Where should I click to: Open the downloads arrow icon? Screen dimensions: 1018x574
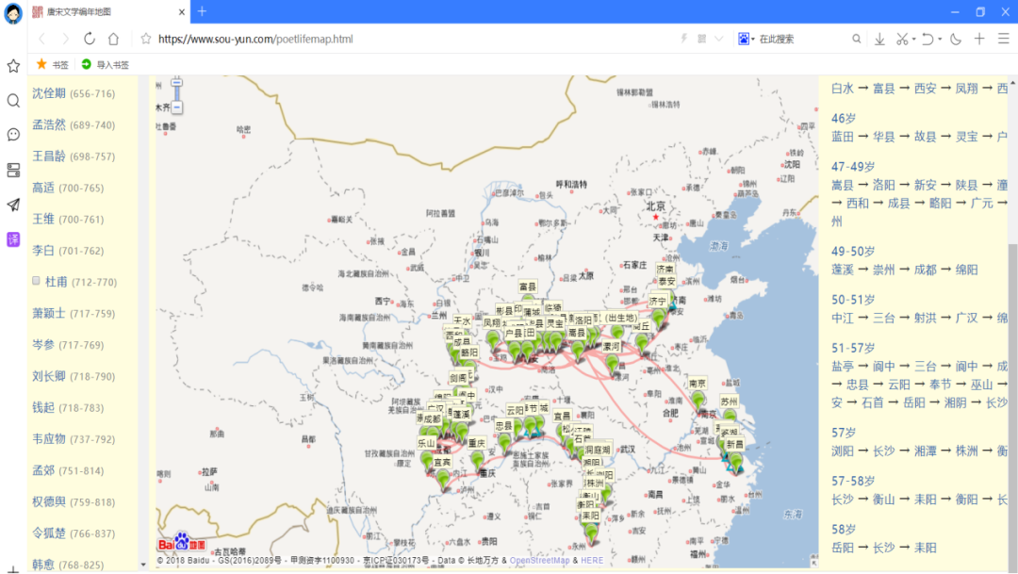[879, 39]
